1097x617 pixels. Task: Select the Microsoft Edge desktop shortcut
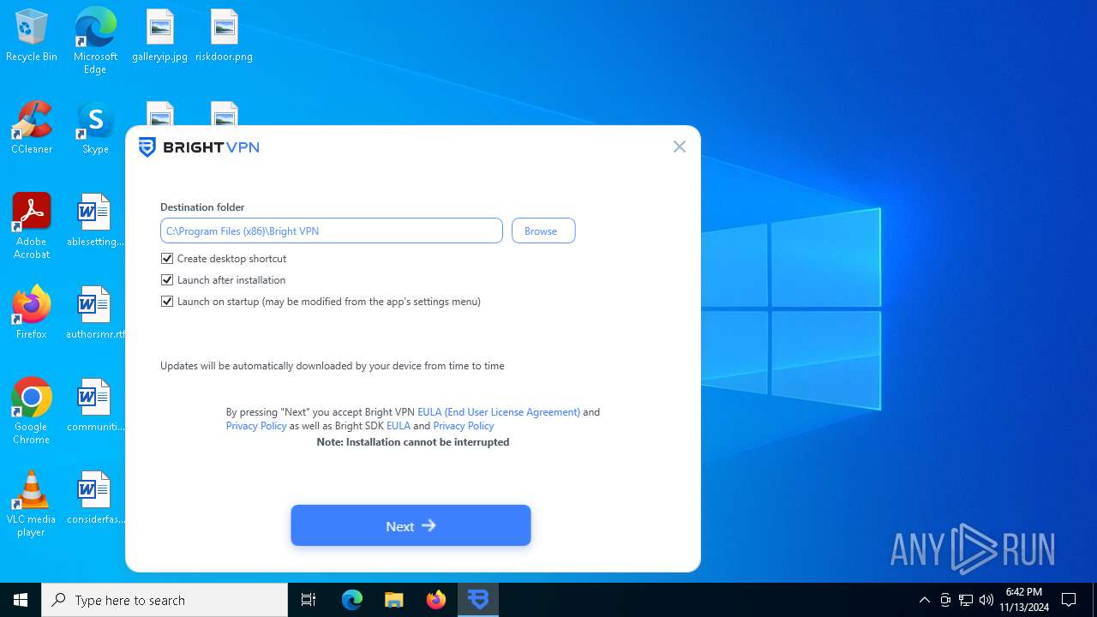[95, 40]
